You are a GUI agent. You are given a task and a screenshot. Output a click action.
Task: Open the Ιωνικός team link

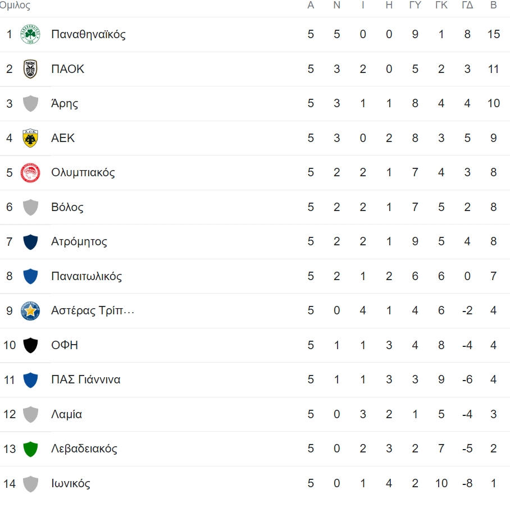[x=71, y=483]
